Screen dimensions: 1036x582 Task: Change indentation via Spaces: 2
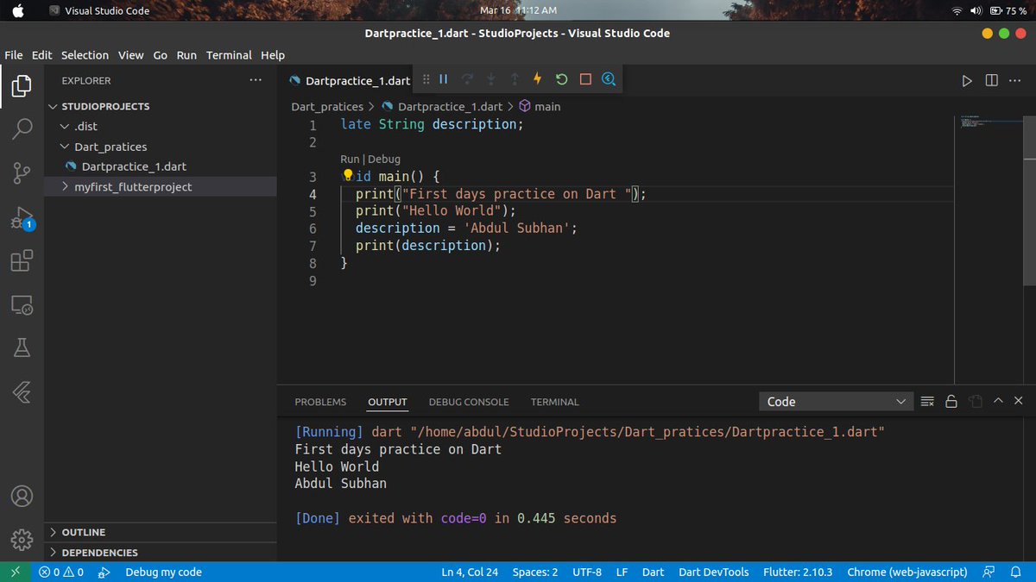535,572
